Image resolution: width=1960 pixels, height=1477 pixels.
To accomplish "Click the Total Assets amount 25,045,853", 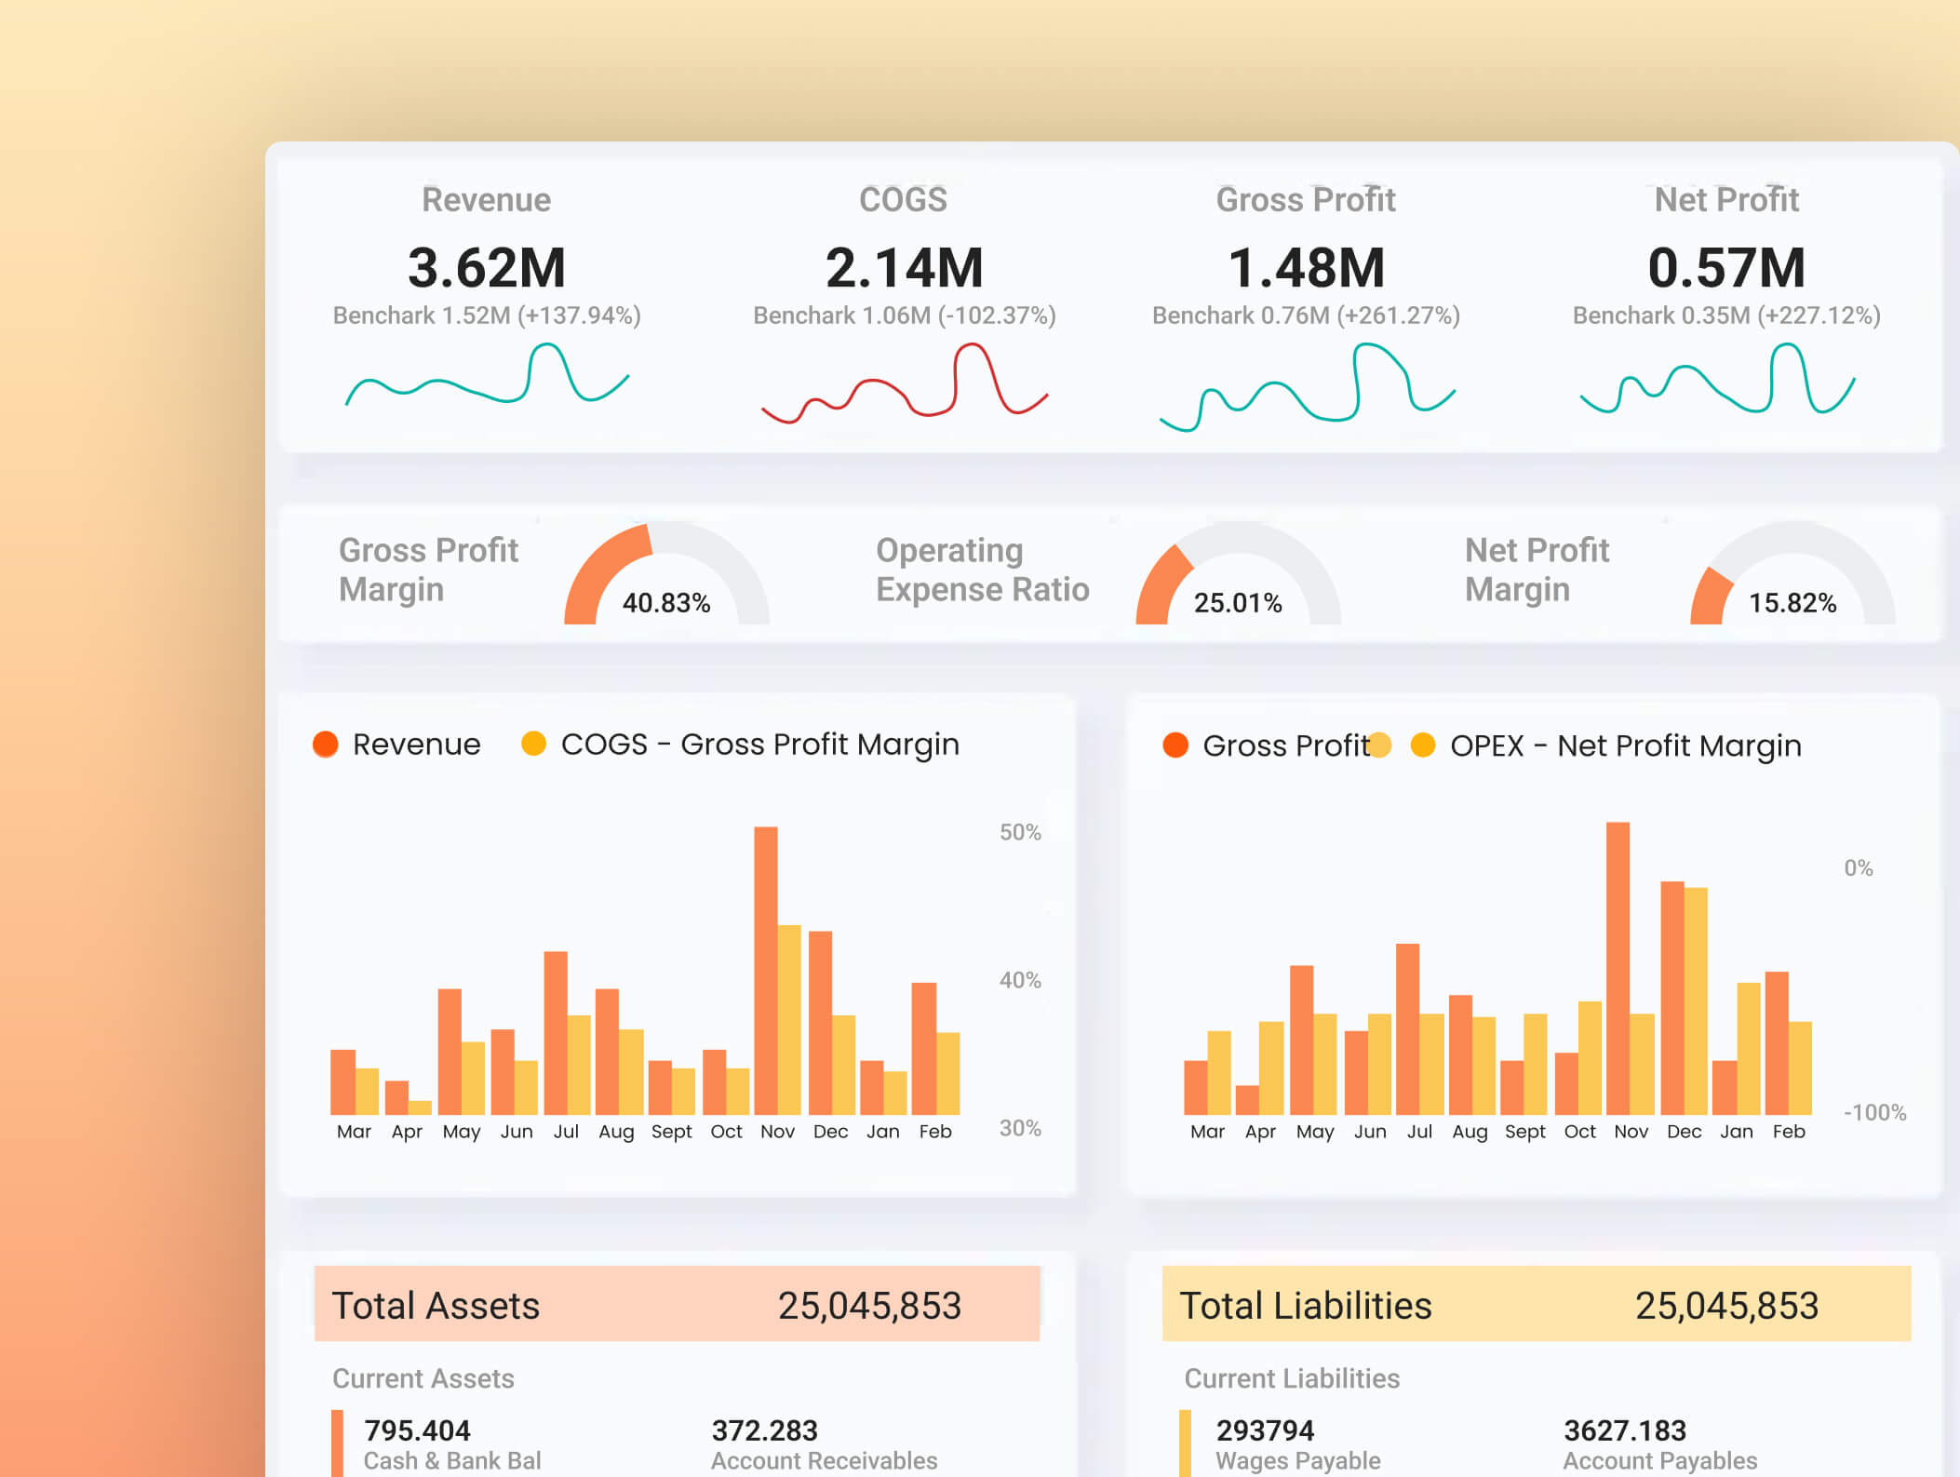I will [869, 1306].
